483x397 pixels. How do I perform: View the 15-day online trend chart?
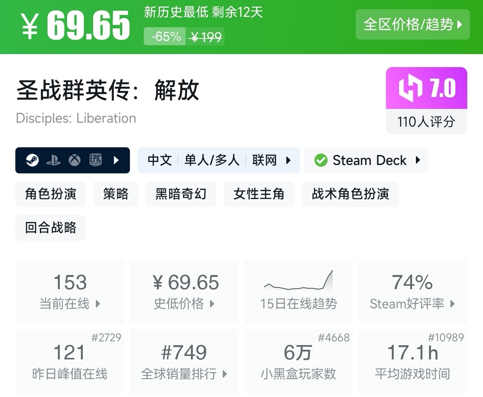click(298, 291)
